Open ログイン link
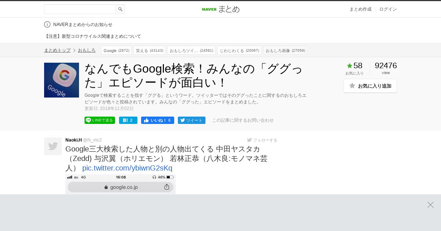Screen dimensions: 441x231 [x=388, y=9]
